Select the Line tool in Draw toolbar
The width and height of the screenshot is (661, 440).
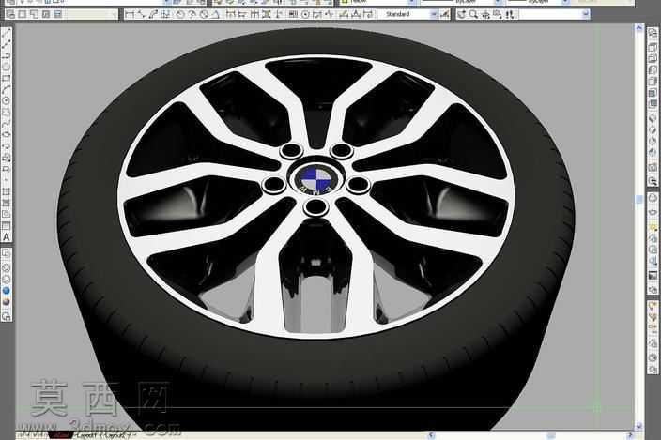pyautogui.click(x=7, y=33)
